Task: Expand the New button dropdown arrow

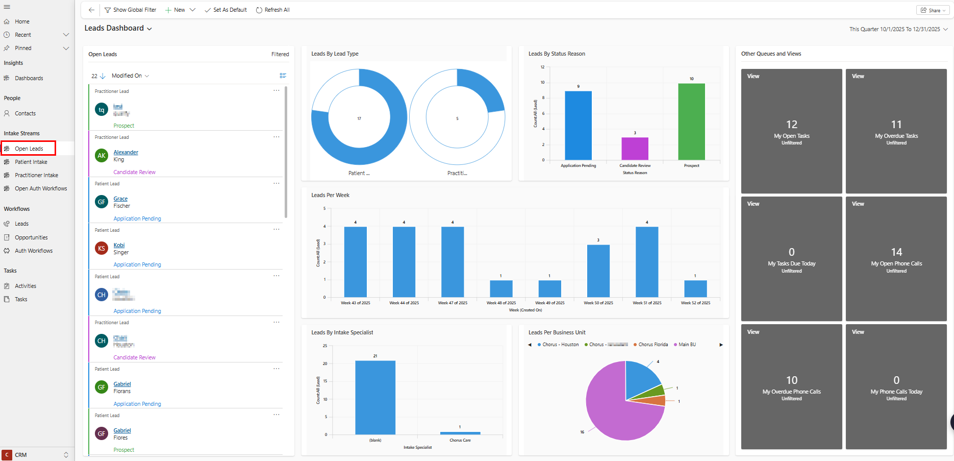Action: 193,10
